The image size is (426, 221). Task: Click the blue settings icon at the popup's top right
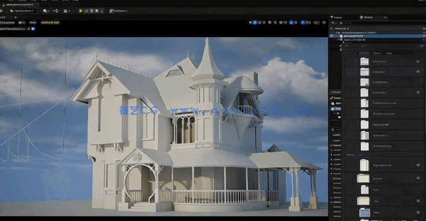pos(421,46)
